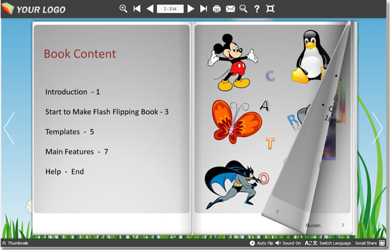The image size is (390, 250).
Task: Toggle fullscreen mode
Action: pos(270,9)
